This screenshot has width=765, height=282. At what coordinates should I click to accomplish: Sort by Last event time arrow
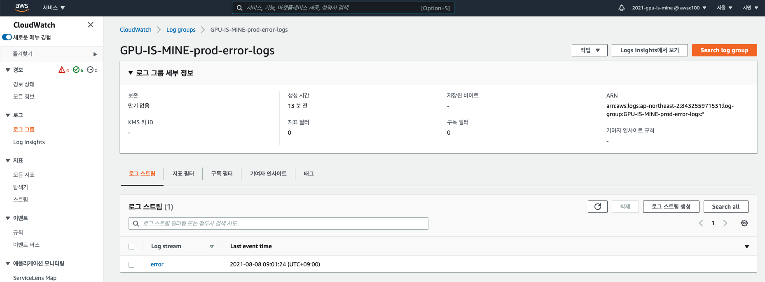coord(746,247)
